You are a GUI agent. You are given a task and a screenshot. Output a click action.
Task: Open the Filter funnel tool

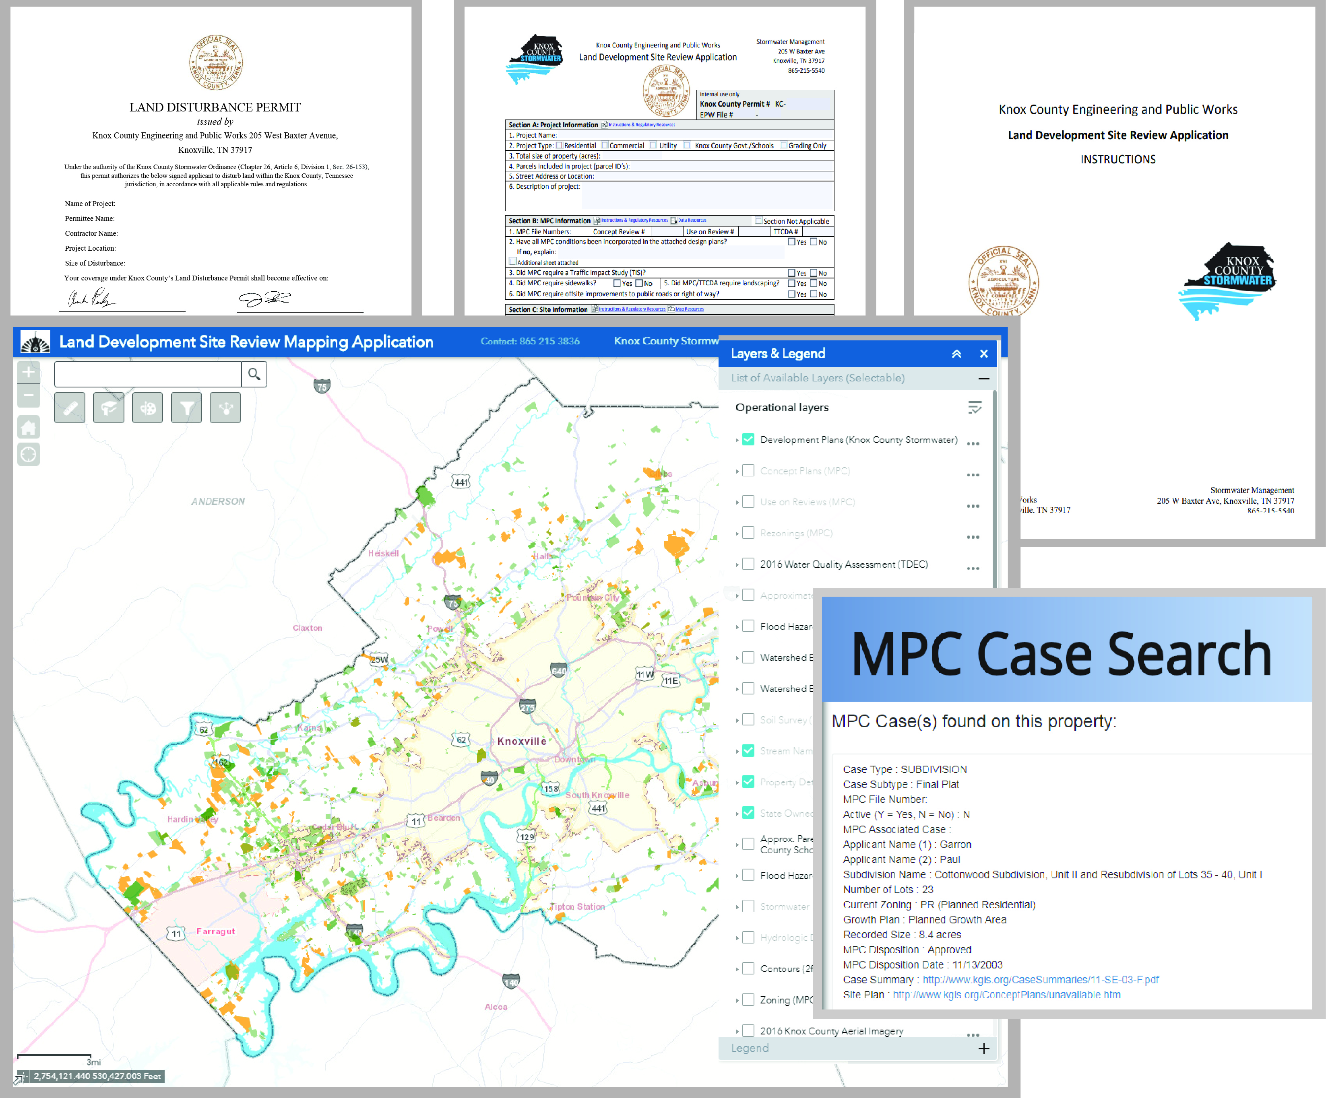pyautogui.click(x=187, y=408)
